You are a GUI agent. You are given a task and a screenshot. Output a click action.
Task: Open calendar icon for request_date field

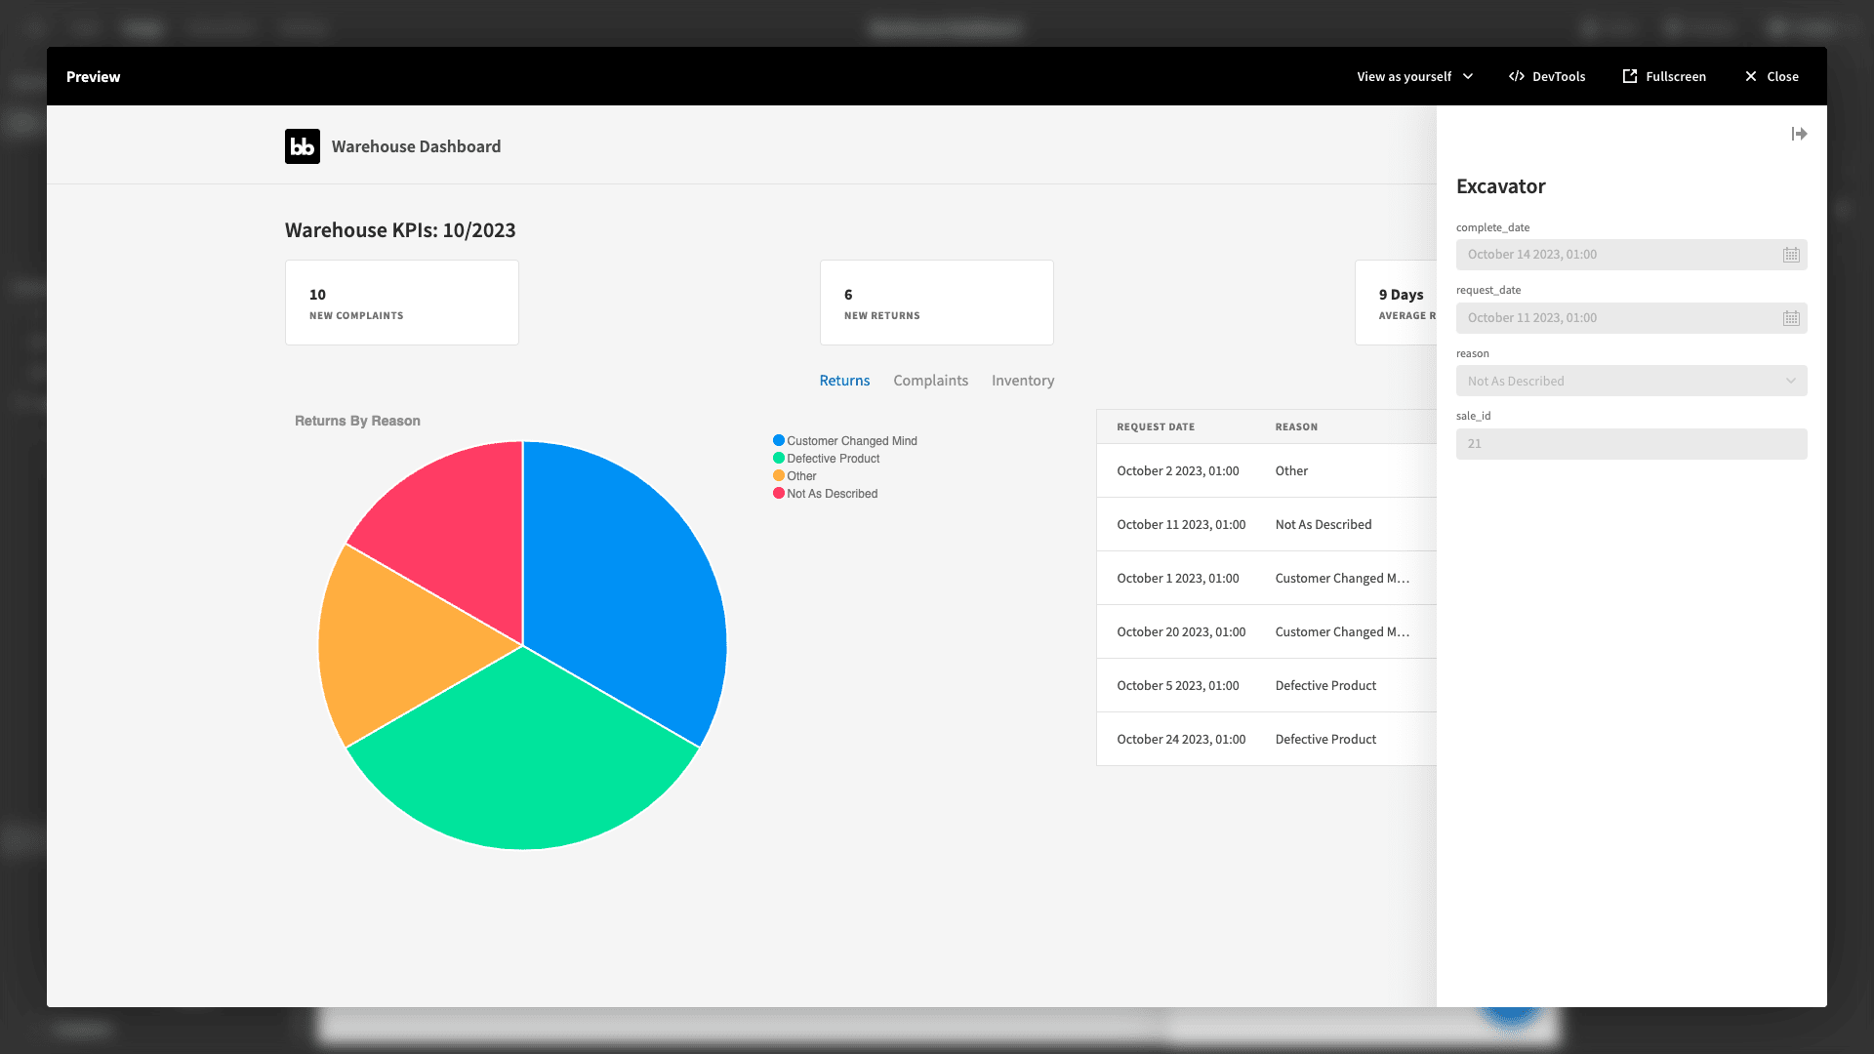point(1791,318)
